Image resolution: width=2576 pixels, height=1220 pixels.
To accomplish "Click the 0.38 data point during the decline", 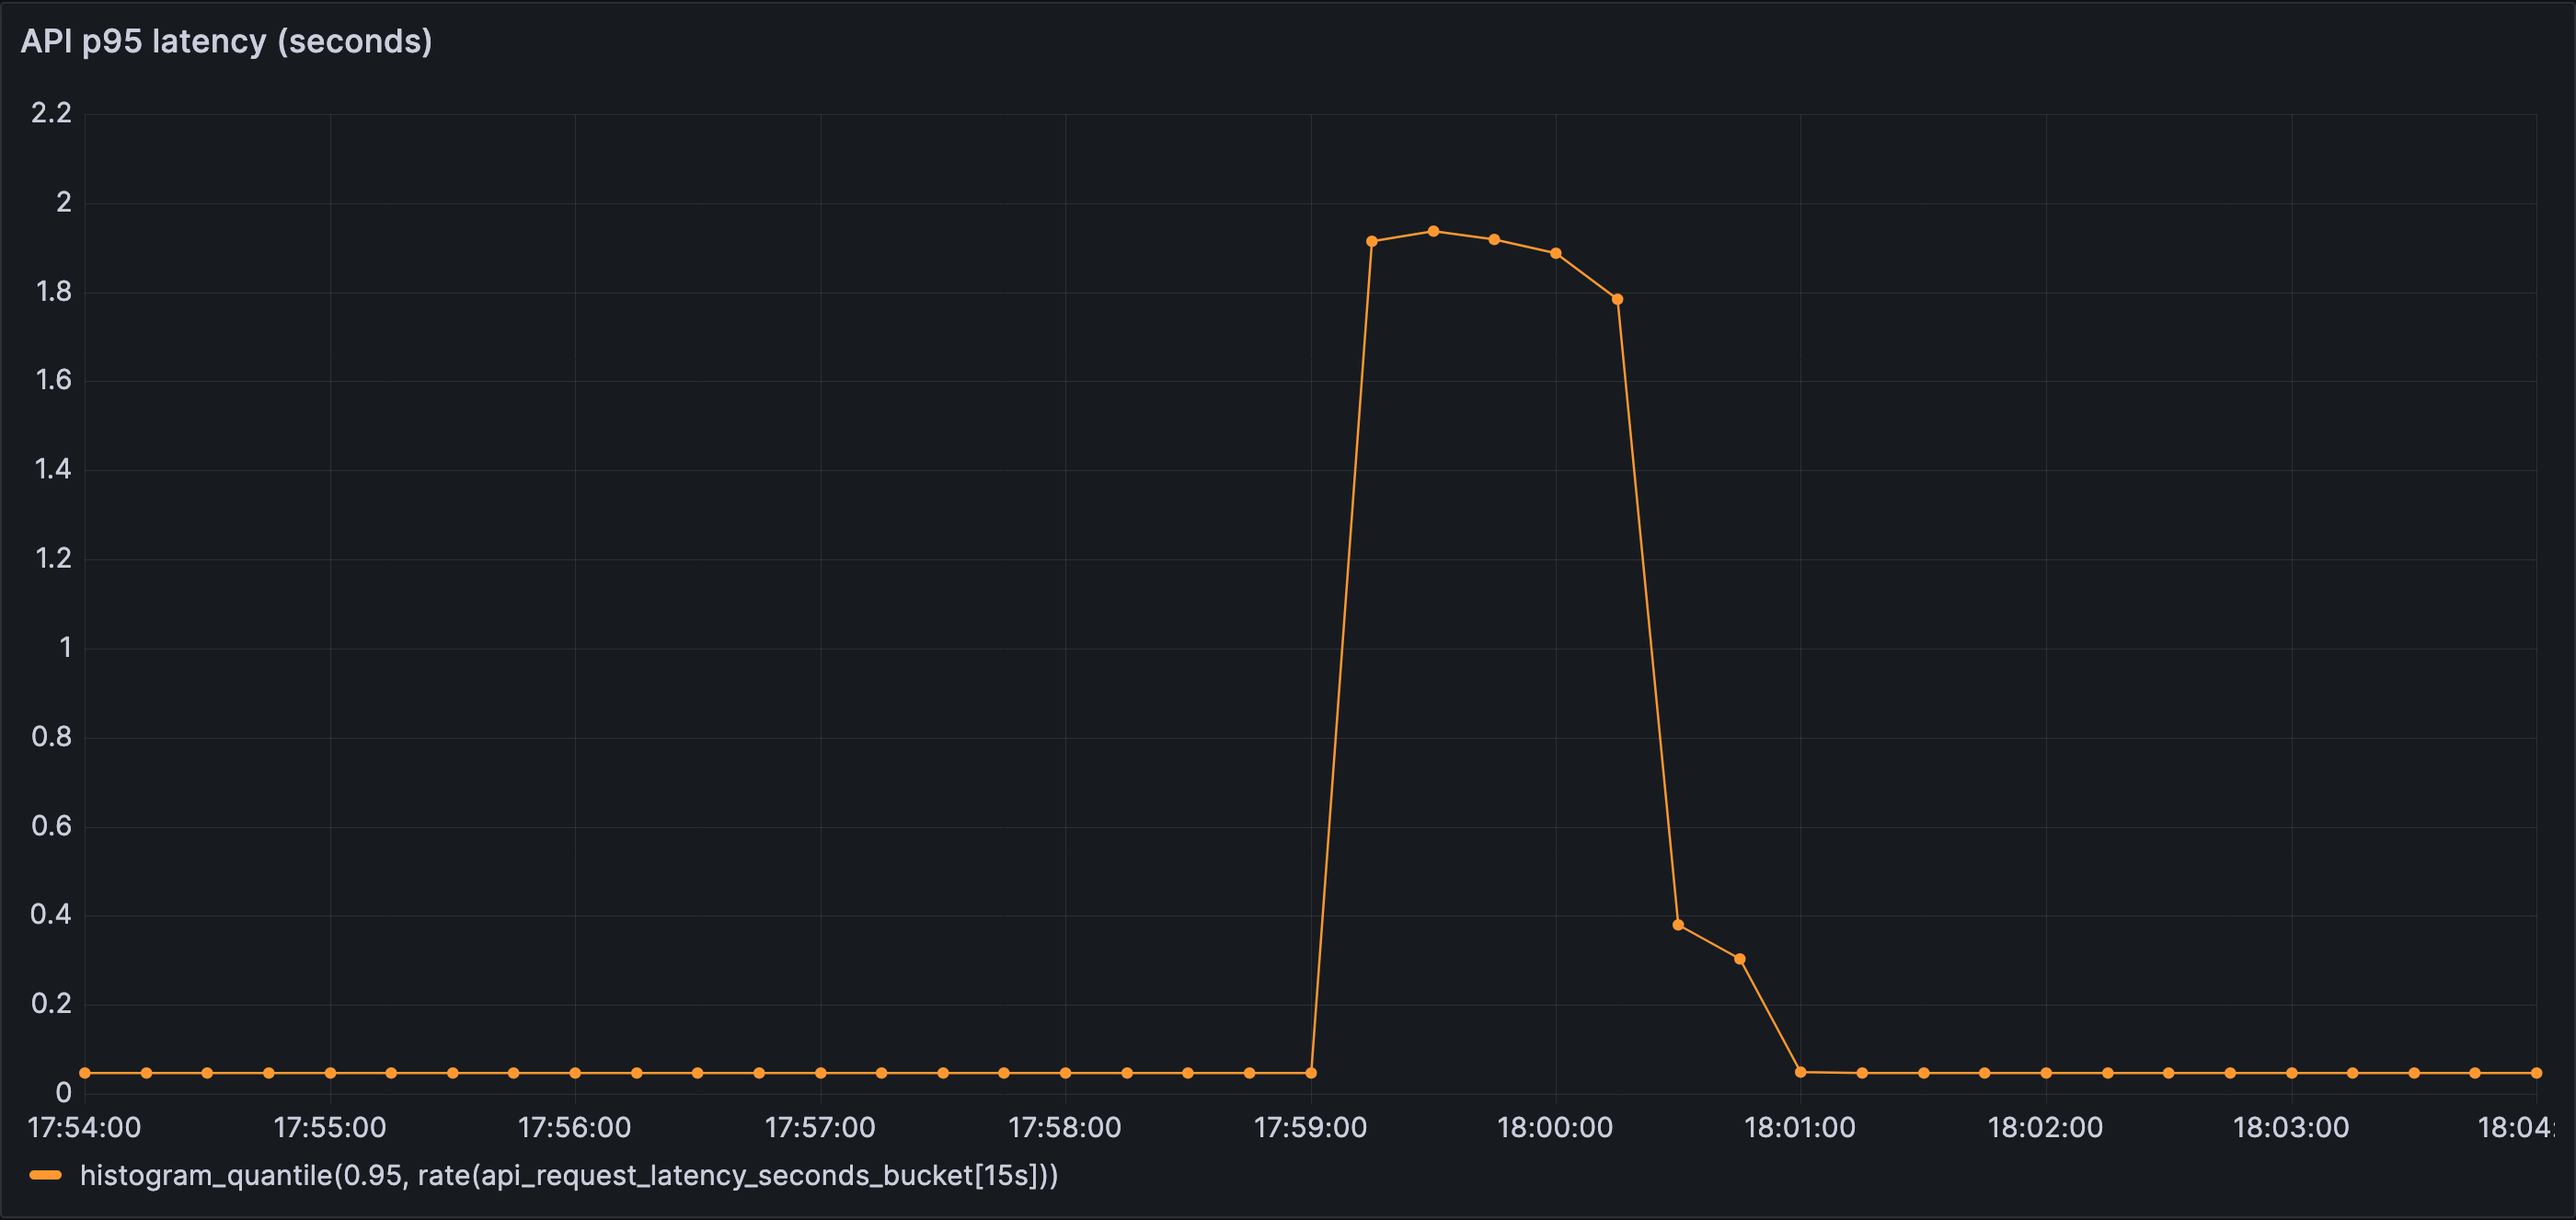I will (1679, 925).
